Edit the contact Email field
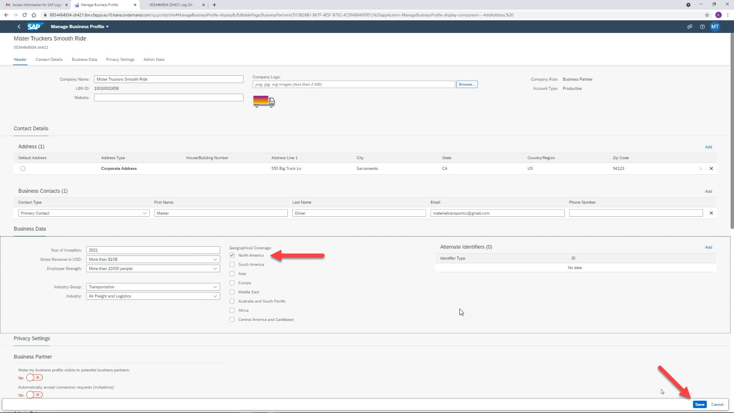 click(497, 213)
